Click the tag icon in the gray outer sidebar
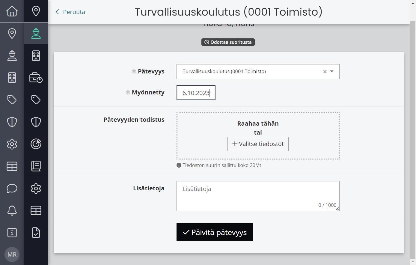Viewport: 416px width, 265px height. pos(12,100)
